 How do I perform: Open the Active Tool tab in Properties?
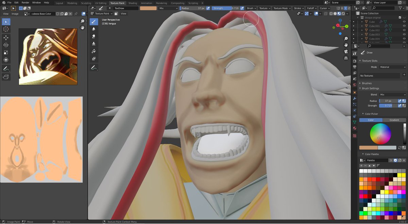click(355, 53)
